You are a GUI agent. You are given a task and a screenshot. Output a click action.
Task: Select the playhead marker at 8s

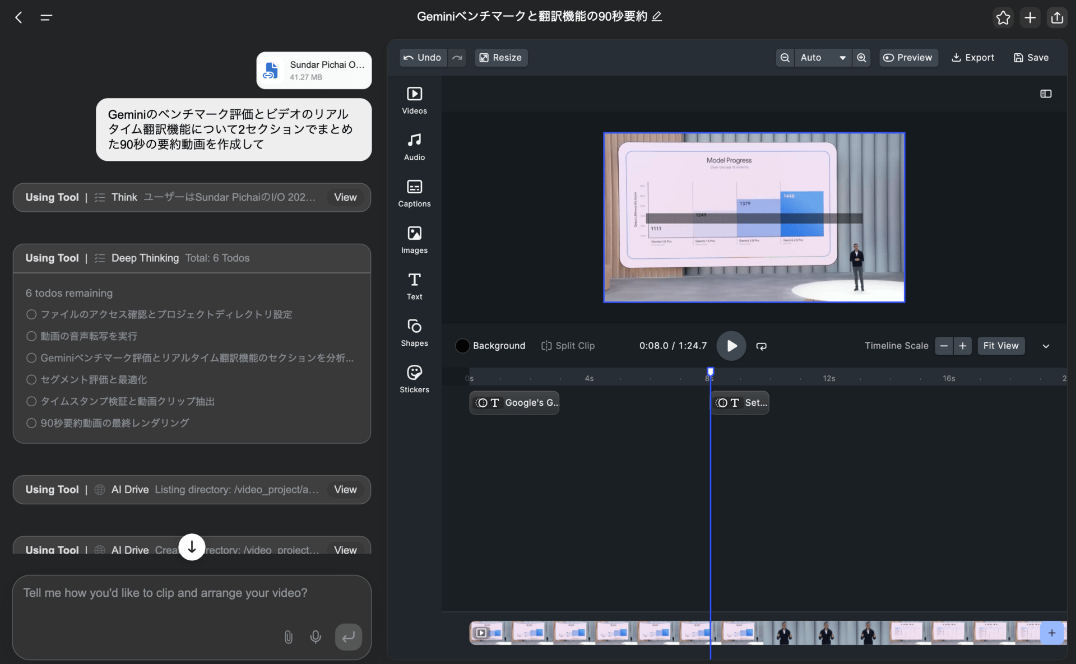[711, 372]
